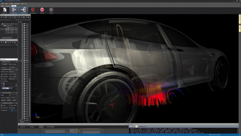Open the Workbench icon in toolbar
The image size is (241, 136).
(x=23, y=10)
